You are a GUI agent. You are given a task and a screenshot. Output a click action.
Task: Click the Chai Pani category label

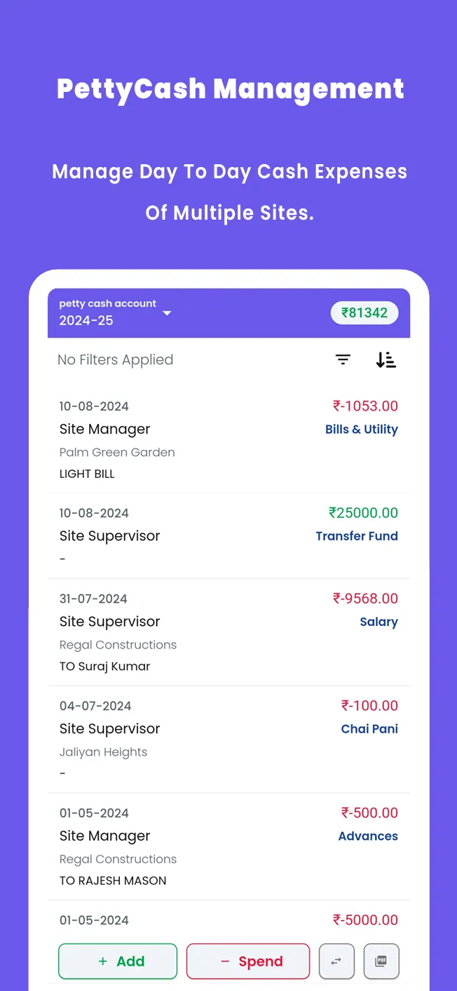[x=369, y=729]
